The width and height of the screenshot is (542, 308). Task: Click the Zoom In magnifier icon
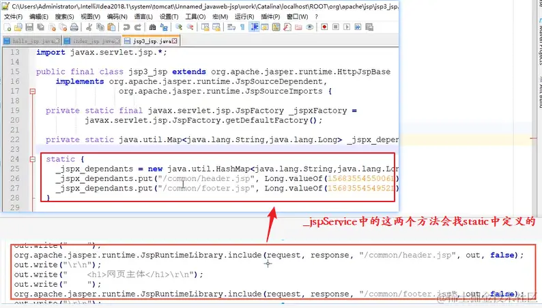tap(179, 27)
